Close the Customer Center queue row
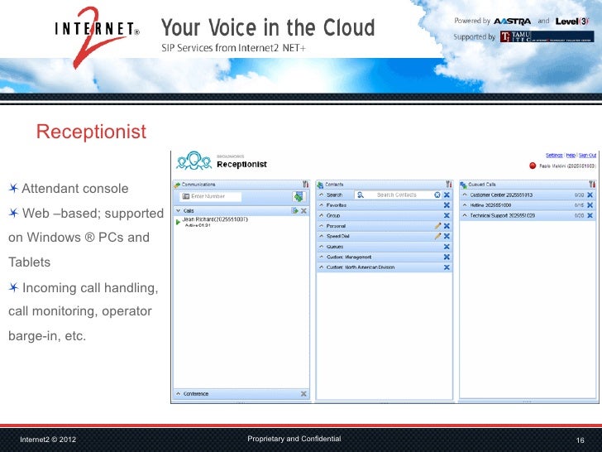 click(x=590, y=195)
